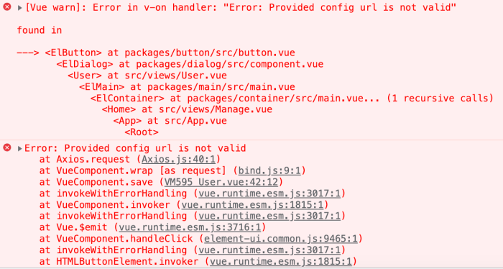Click the red error icon beside Vue warn
The height and width of the screenshot is (269, 503).
point(6,6)
